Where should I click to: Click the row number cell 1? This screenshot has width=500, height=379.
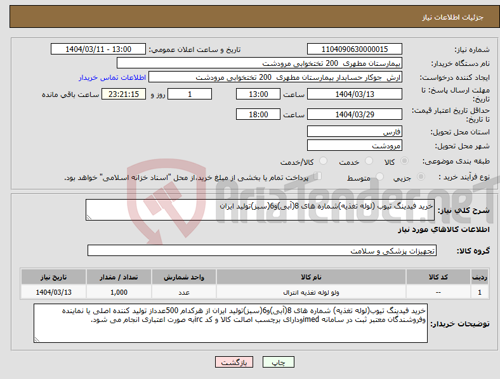tap(480, 292)
